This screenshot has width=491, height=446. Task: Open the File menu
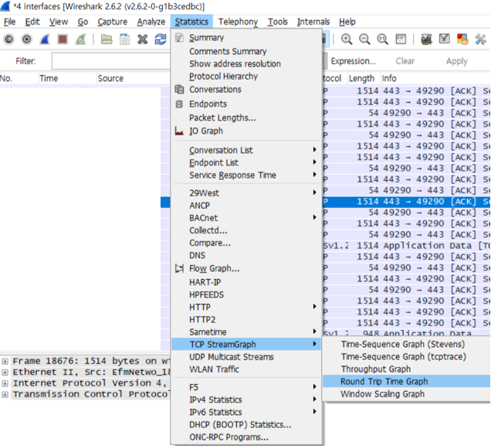tap(9, 22)
